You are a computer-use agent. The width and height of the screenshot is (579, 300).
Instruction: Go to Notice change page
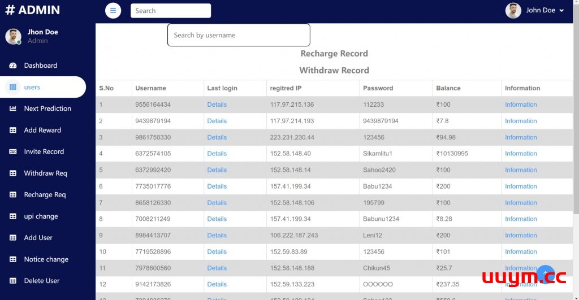click(46, 259)
